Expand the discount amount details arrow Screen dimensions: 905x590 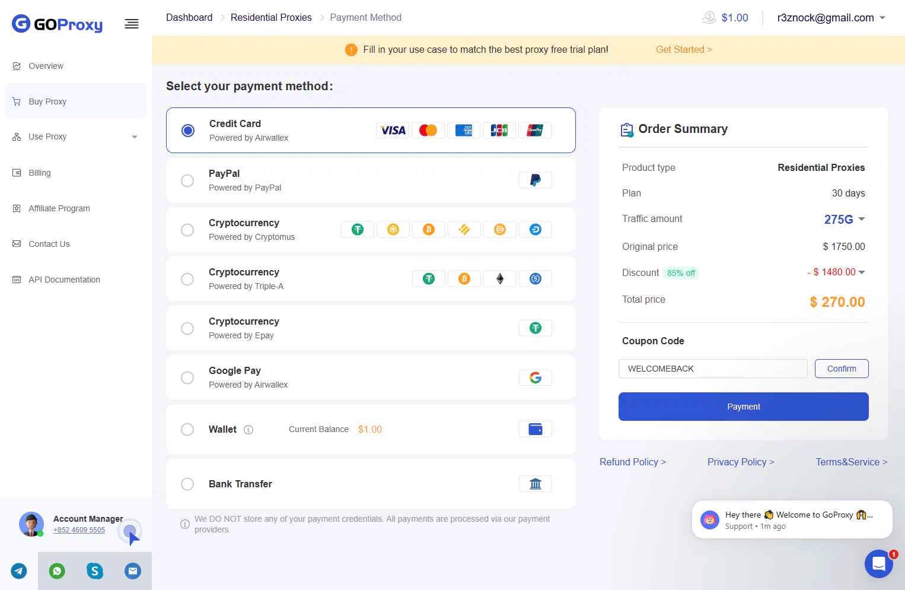[x=862, y=272]
